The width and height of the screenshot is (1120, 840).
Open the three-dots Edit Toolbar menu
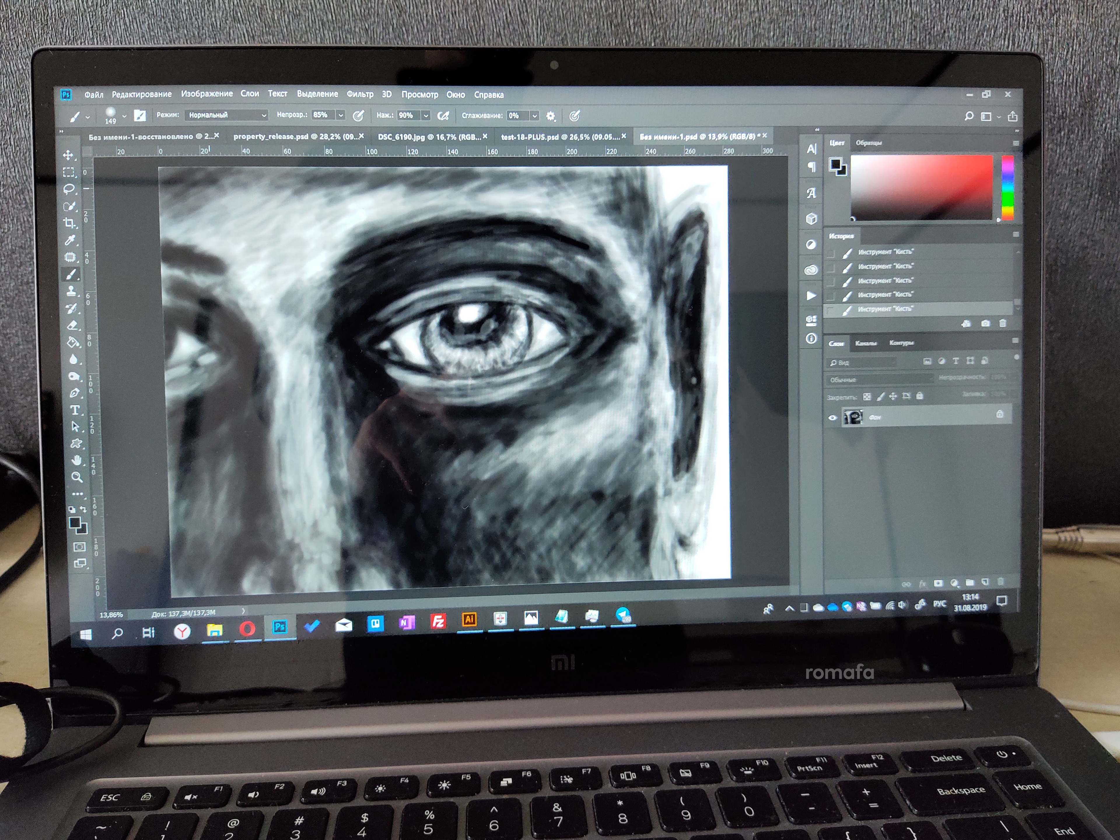click(77, 493)
